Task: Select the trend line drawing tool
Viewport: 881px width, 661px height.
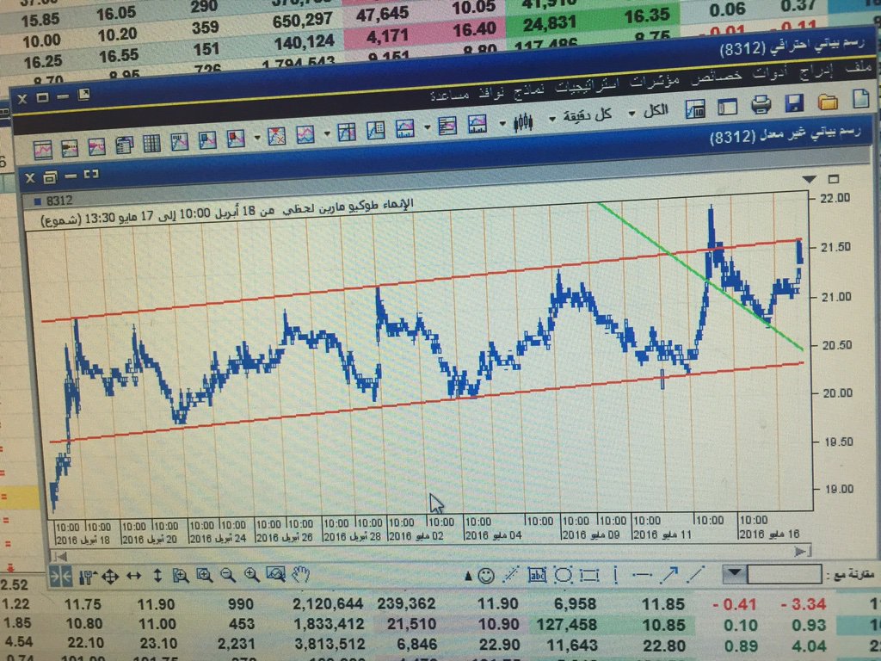Action: pos(695,574)
